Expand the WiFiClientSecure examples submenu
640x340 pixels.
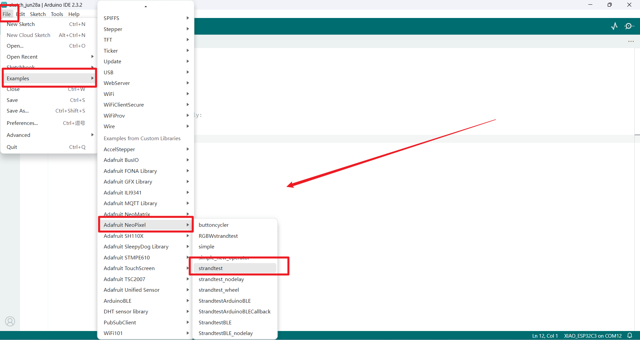click(146, 105)
